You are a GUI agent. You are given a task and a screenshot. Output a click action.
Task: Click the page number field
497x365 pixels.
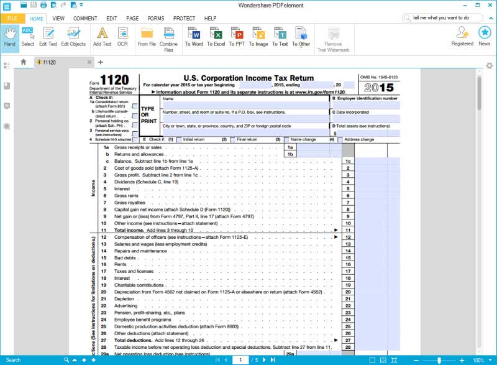240,360
